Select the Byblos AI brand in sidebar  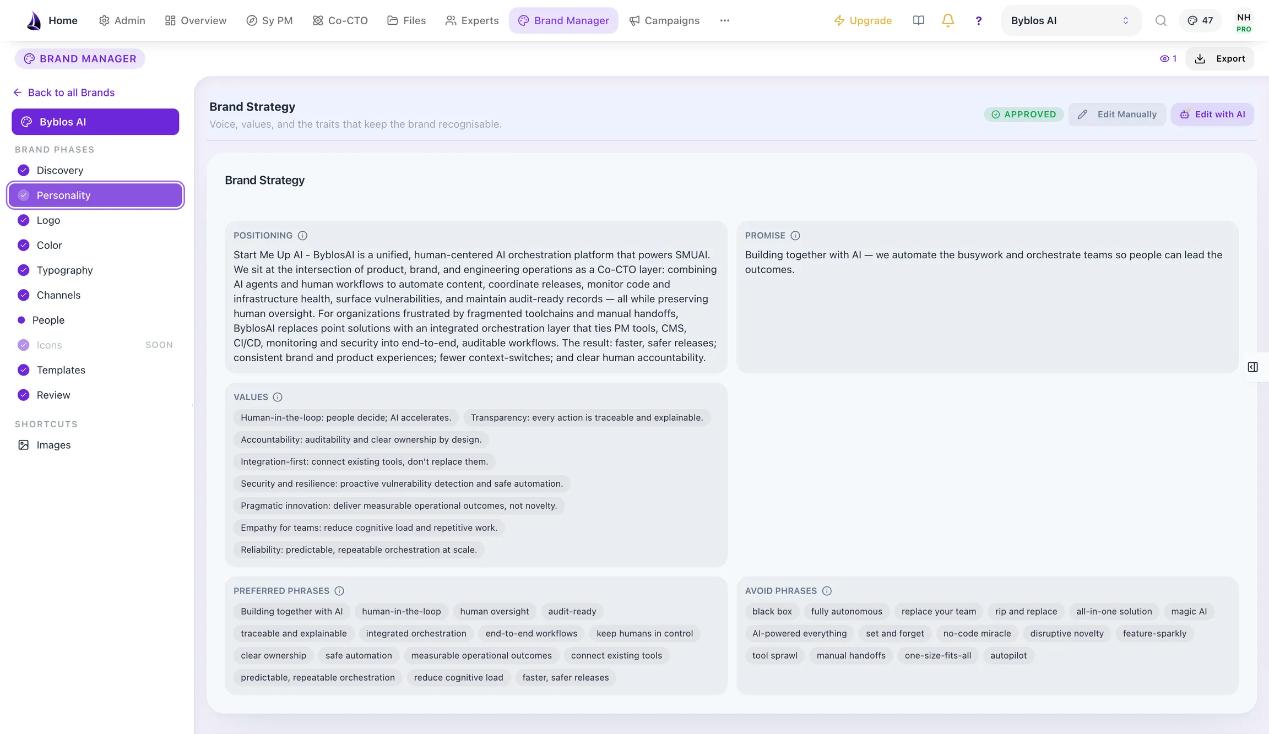[x=95, y=122]
